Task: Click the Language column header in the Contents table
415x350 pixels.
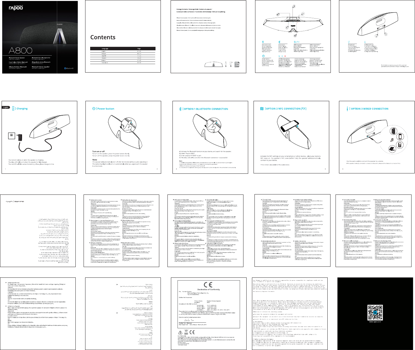Action: point(105,49)
